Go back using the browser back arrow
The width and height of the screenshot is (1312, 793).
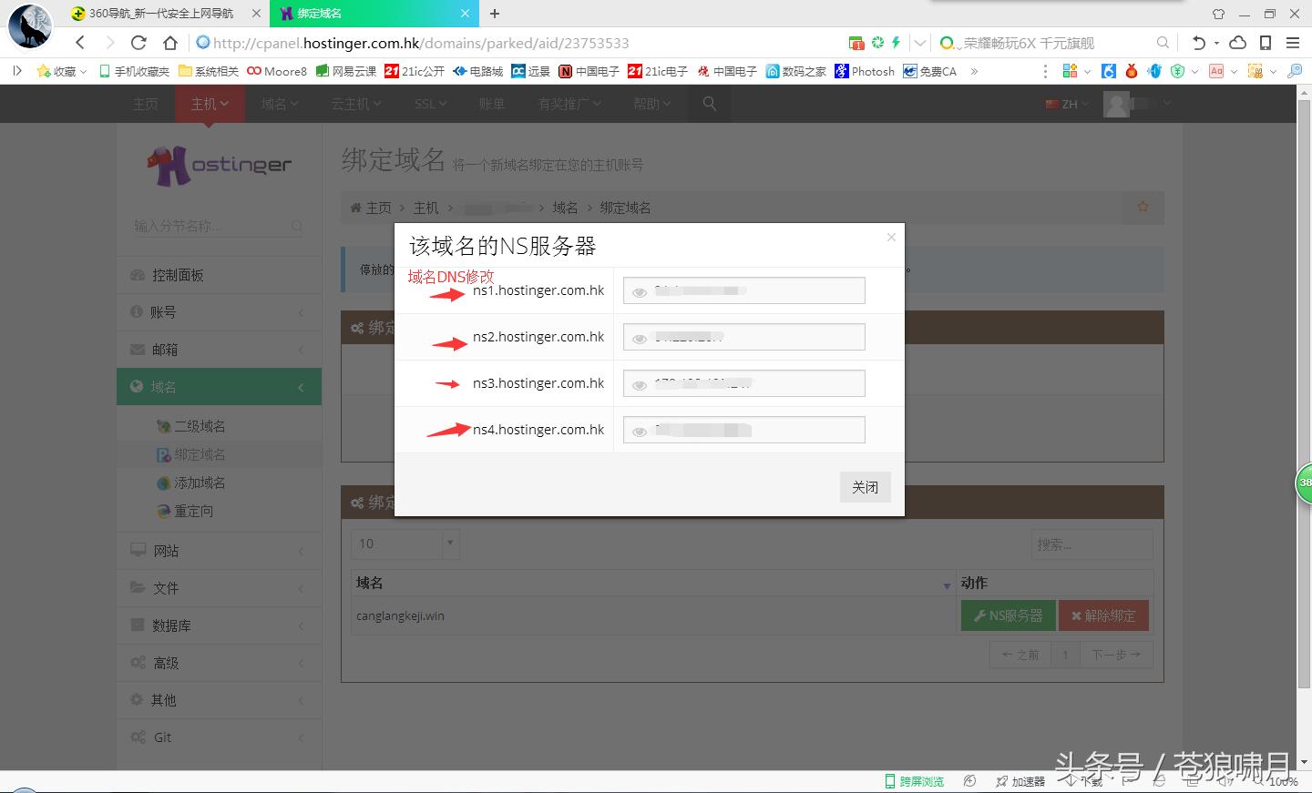[x=80, y=43]
